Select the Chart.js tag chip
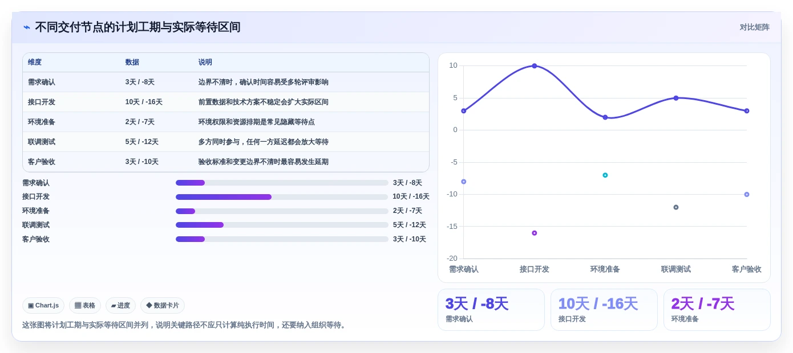This screenshot has width=793, height=353. (x=43, y=305)
